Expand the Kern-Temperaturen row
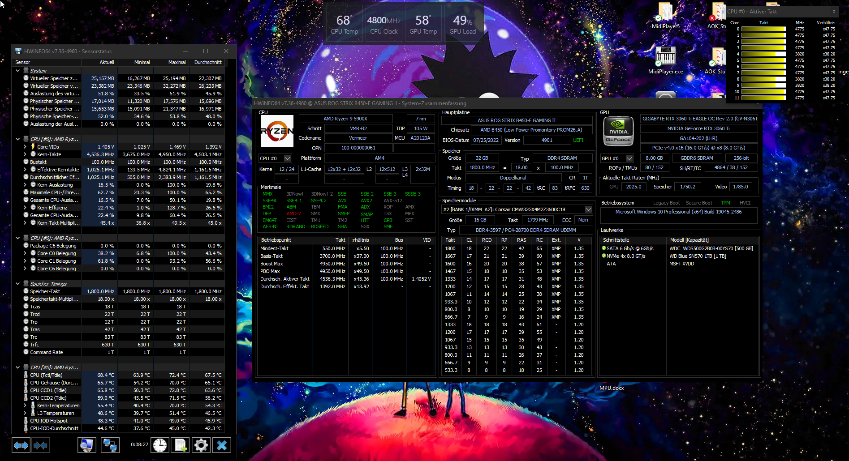This screenshot has height=461, width=849. (25, 406)
